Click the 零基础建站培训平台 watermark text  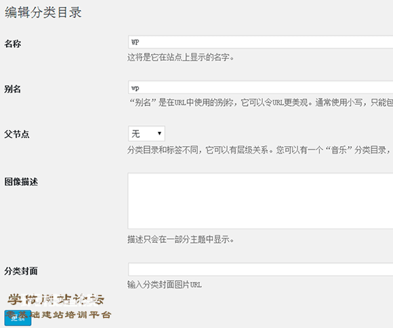point(58,314)
